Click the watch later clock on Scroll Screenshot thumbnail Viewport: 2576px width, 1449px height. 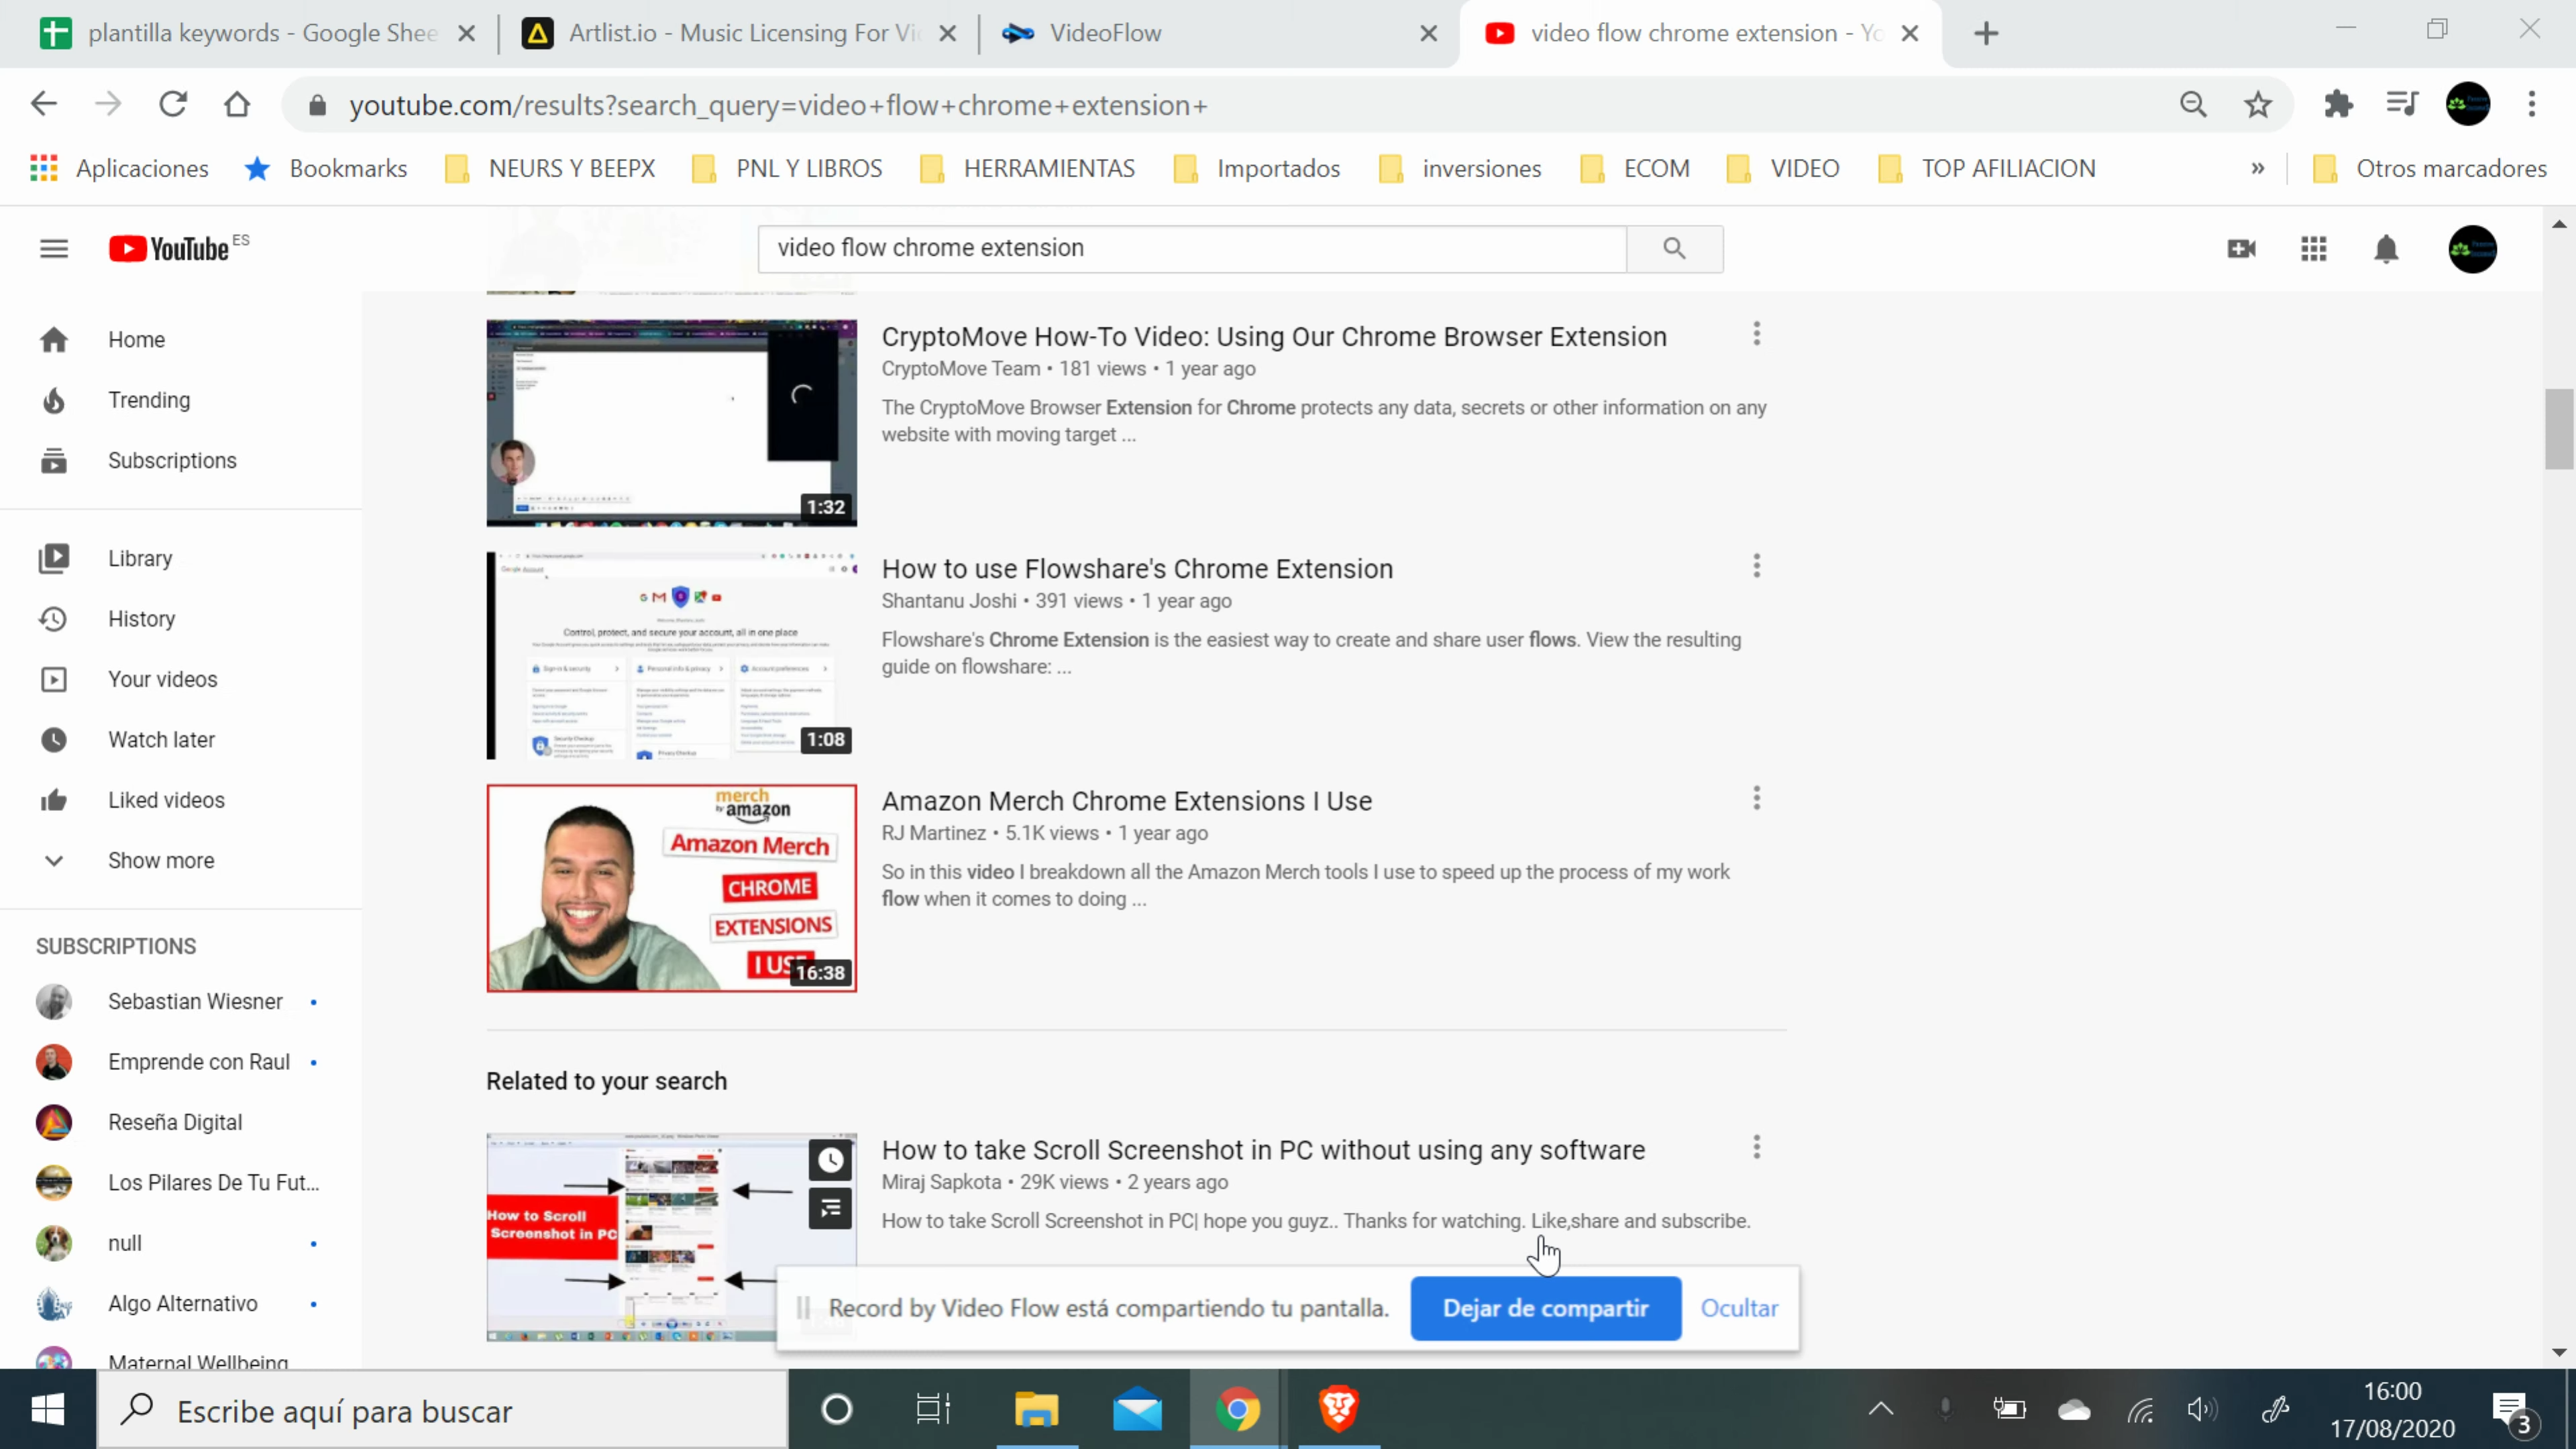click(830, 1160)
